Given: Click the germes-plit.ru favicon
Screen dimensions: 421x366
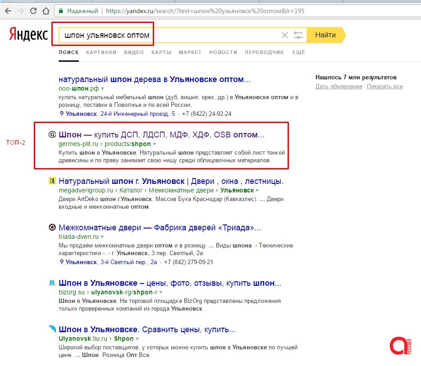Looking at the screenshot, I should pos(52,134).
